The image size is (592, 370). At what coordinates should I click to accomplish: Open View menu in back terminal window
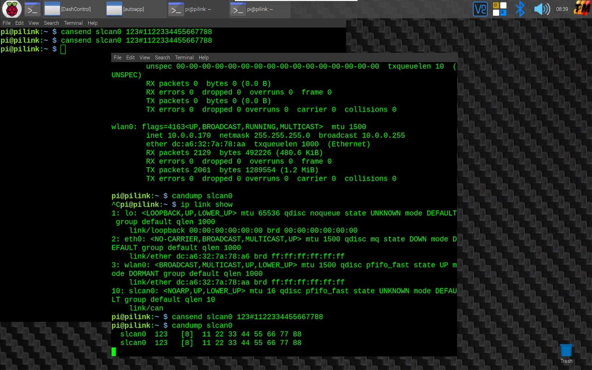(34, 23)
